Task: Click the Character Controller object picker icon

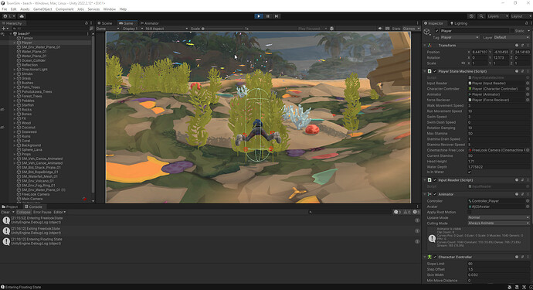Action: click(528, 89)
